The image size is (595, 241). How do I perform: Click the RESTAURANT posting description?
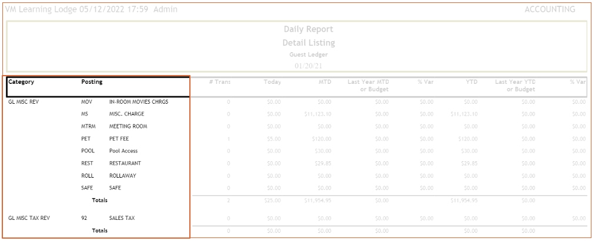[x=125, y=164]
